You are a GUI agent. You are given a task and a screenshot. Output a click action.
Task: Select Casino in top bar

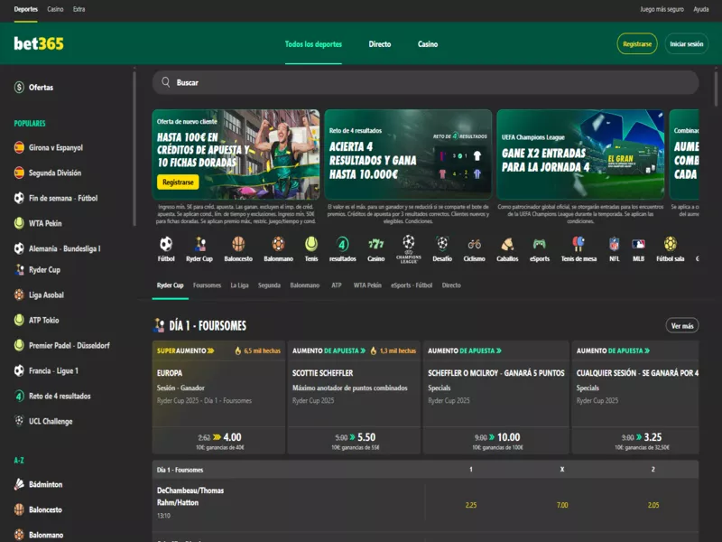pos(55,9)
